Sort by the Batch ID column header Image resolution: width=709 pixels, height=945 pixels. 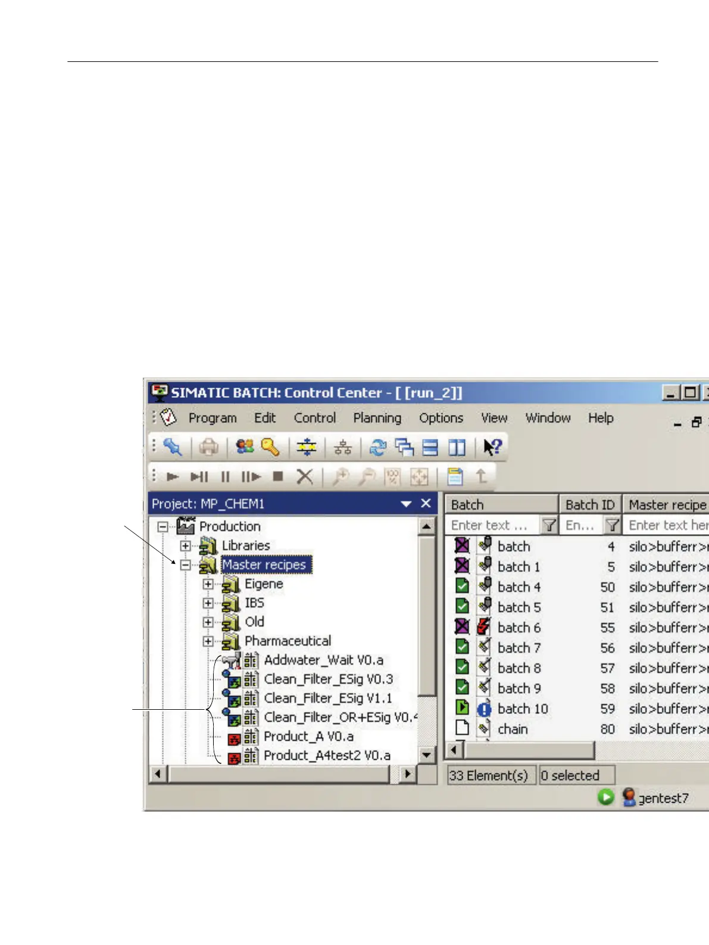(590, 504)
